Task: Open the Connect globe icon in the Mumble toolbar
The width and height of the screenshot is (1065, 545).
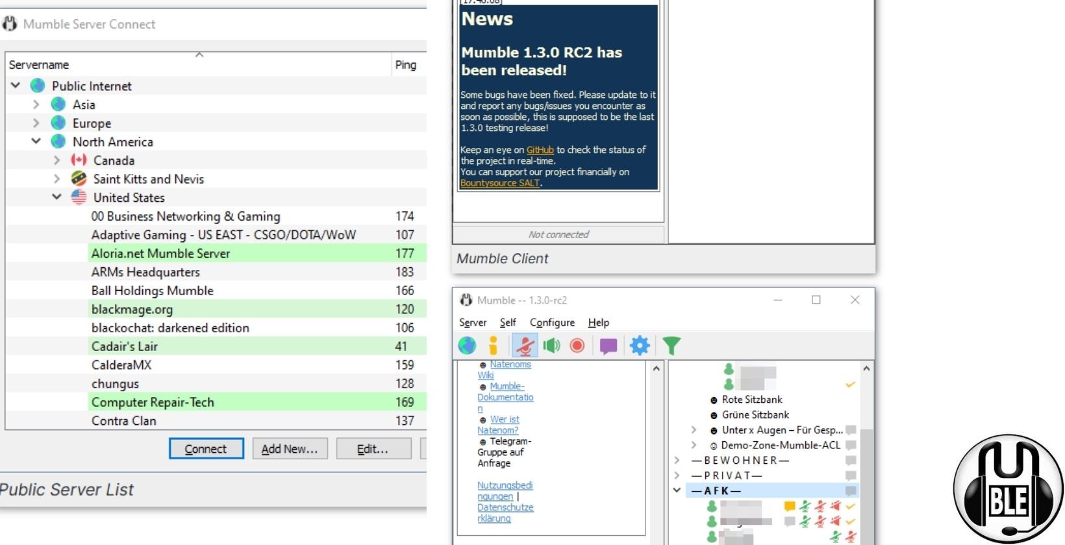Action: point(467,346)
